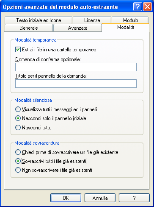Viewport: 154px width, 207px height.
Task: Click the bottom question-mark help button
Action: point(134,198)
